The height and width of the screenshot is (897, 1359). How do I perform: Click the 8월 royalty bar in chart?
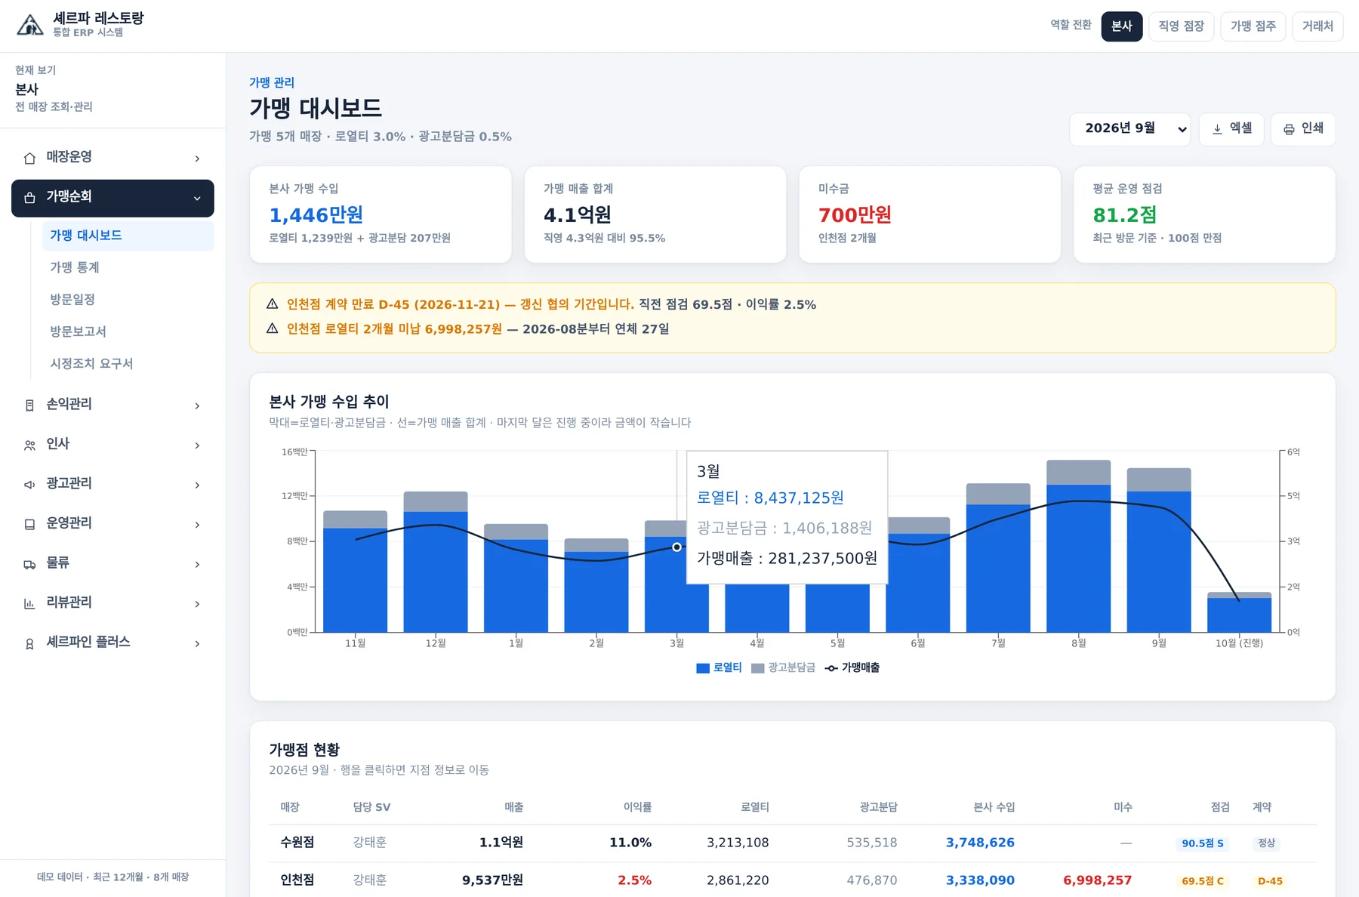[1078, 558]
